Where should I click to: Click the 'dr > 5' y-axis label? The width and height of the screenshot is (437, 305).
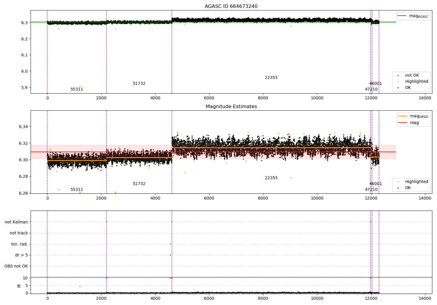(x=22, y=255)
